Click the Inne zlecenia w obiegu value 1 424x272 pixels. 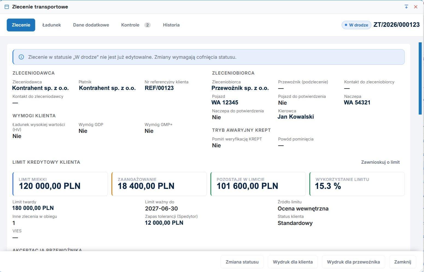point(14,223)
